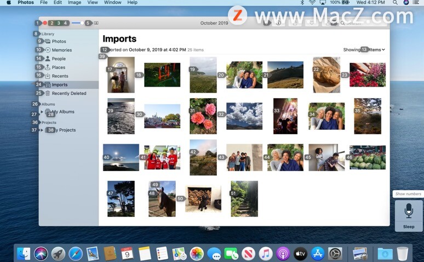Select the red and pink flowers photo
Viewport: 424px width, 262px height.
(x=368, y=75)
